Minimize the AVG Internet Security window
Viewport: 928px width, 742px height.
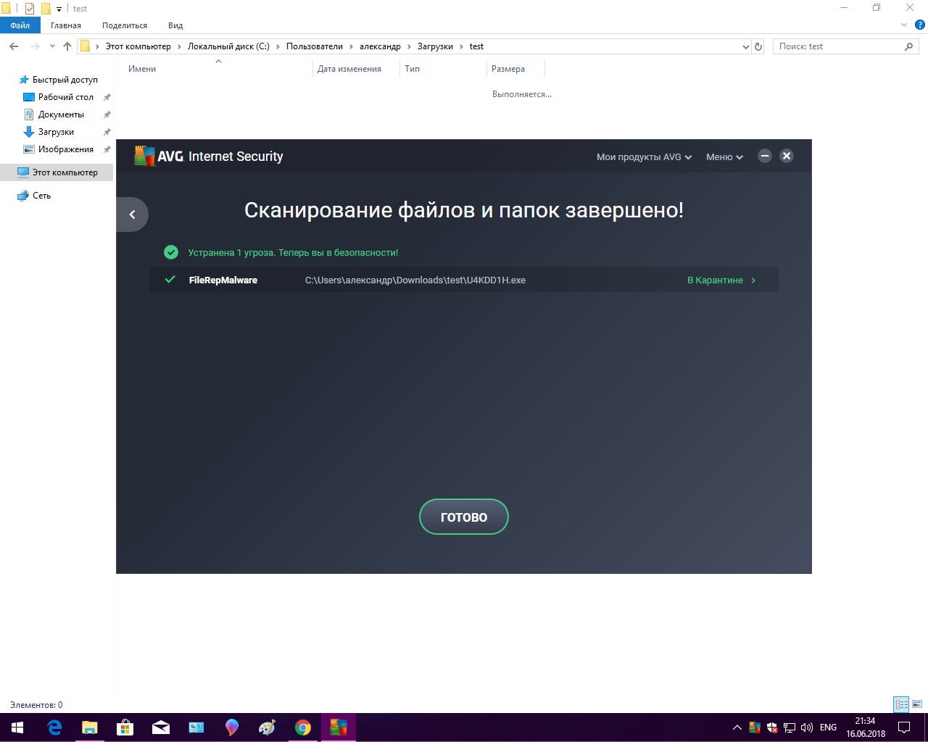click(x=764, y=156)
